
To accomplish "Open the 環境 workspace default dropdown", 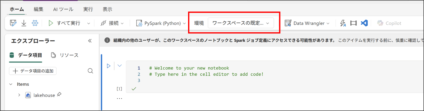I will tap(241, 23).
